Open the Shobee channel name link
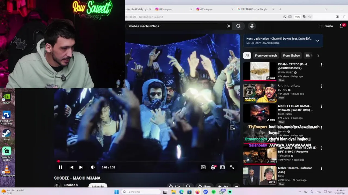Viewport: 348px width, 195px height. tap(70, 185)
